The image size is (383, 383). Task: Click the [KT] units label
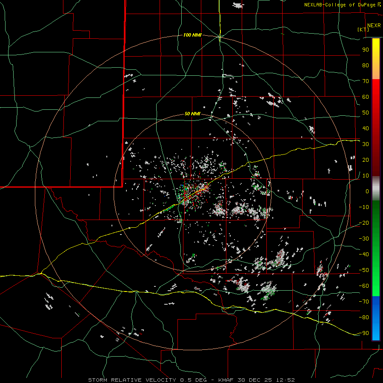pos(363,29)
